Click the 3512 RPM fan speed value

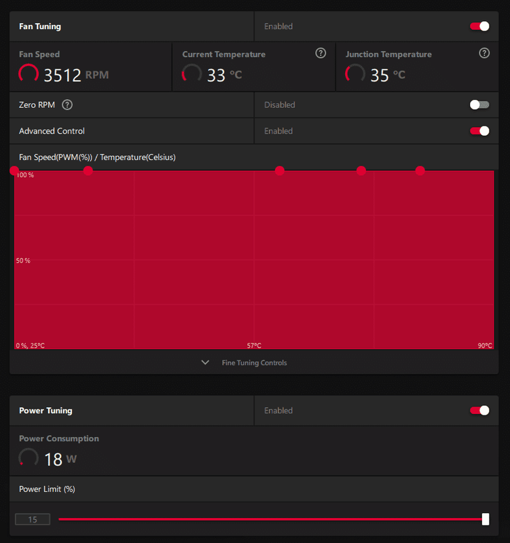[76, 75]
